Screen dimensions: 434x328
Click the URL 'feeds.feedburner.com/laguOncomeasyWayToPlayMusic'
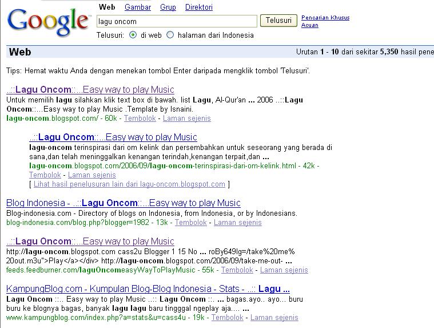coord(101,270)
